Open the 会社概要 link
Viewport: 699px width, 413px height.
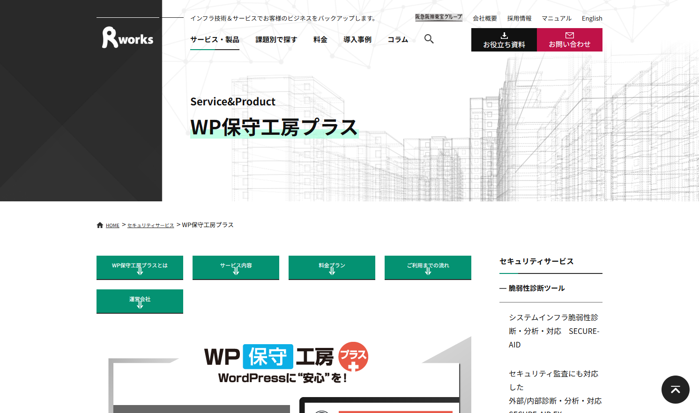pos(485,18)
